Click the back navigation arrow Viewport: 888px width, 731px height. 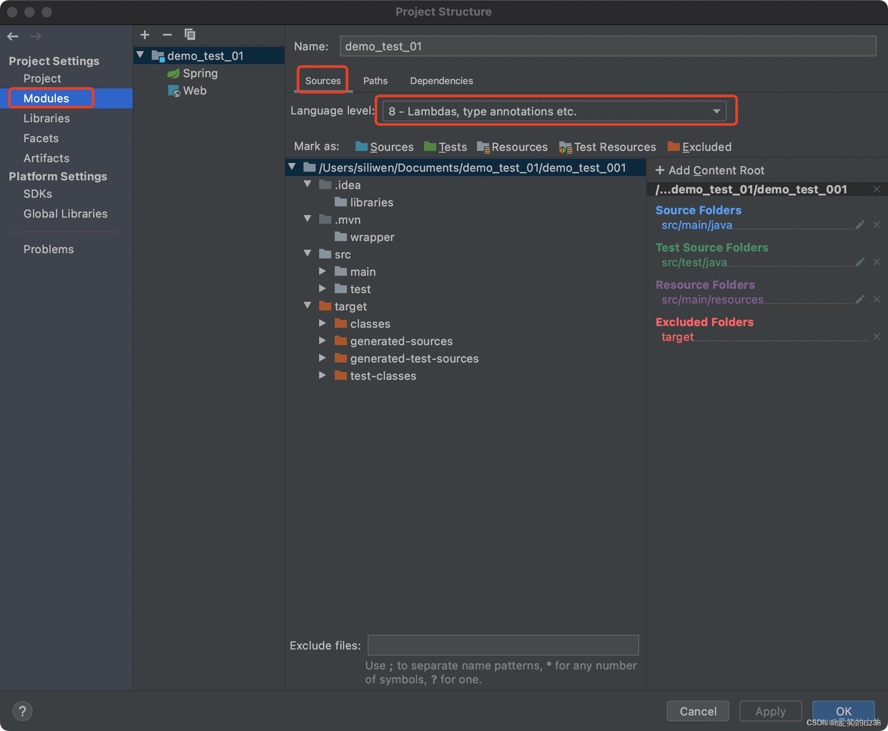click(13, 36)
